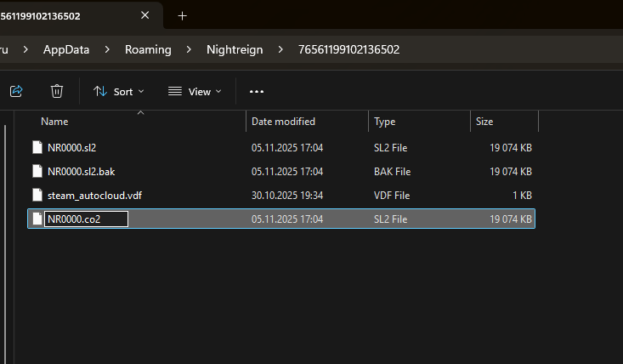The height and width of the screenshot is (364, 623).
Task: Close the current Explorer tab
Action: coord(145,15)
